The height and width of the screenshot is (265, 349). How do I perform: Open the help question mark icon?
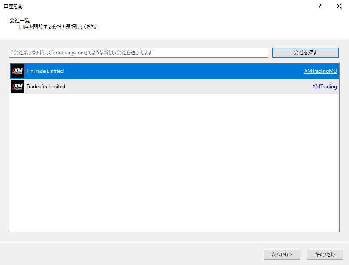point(320,6)
